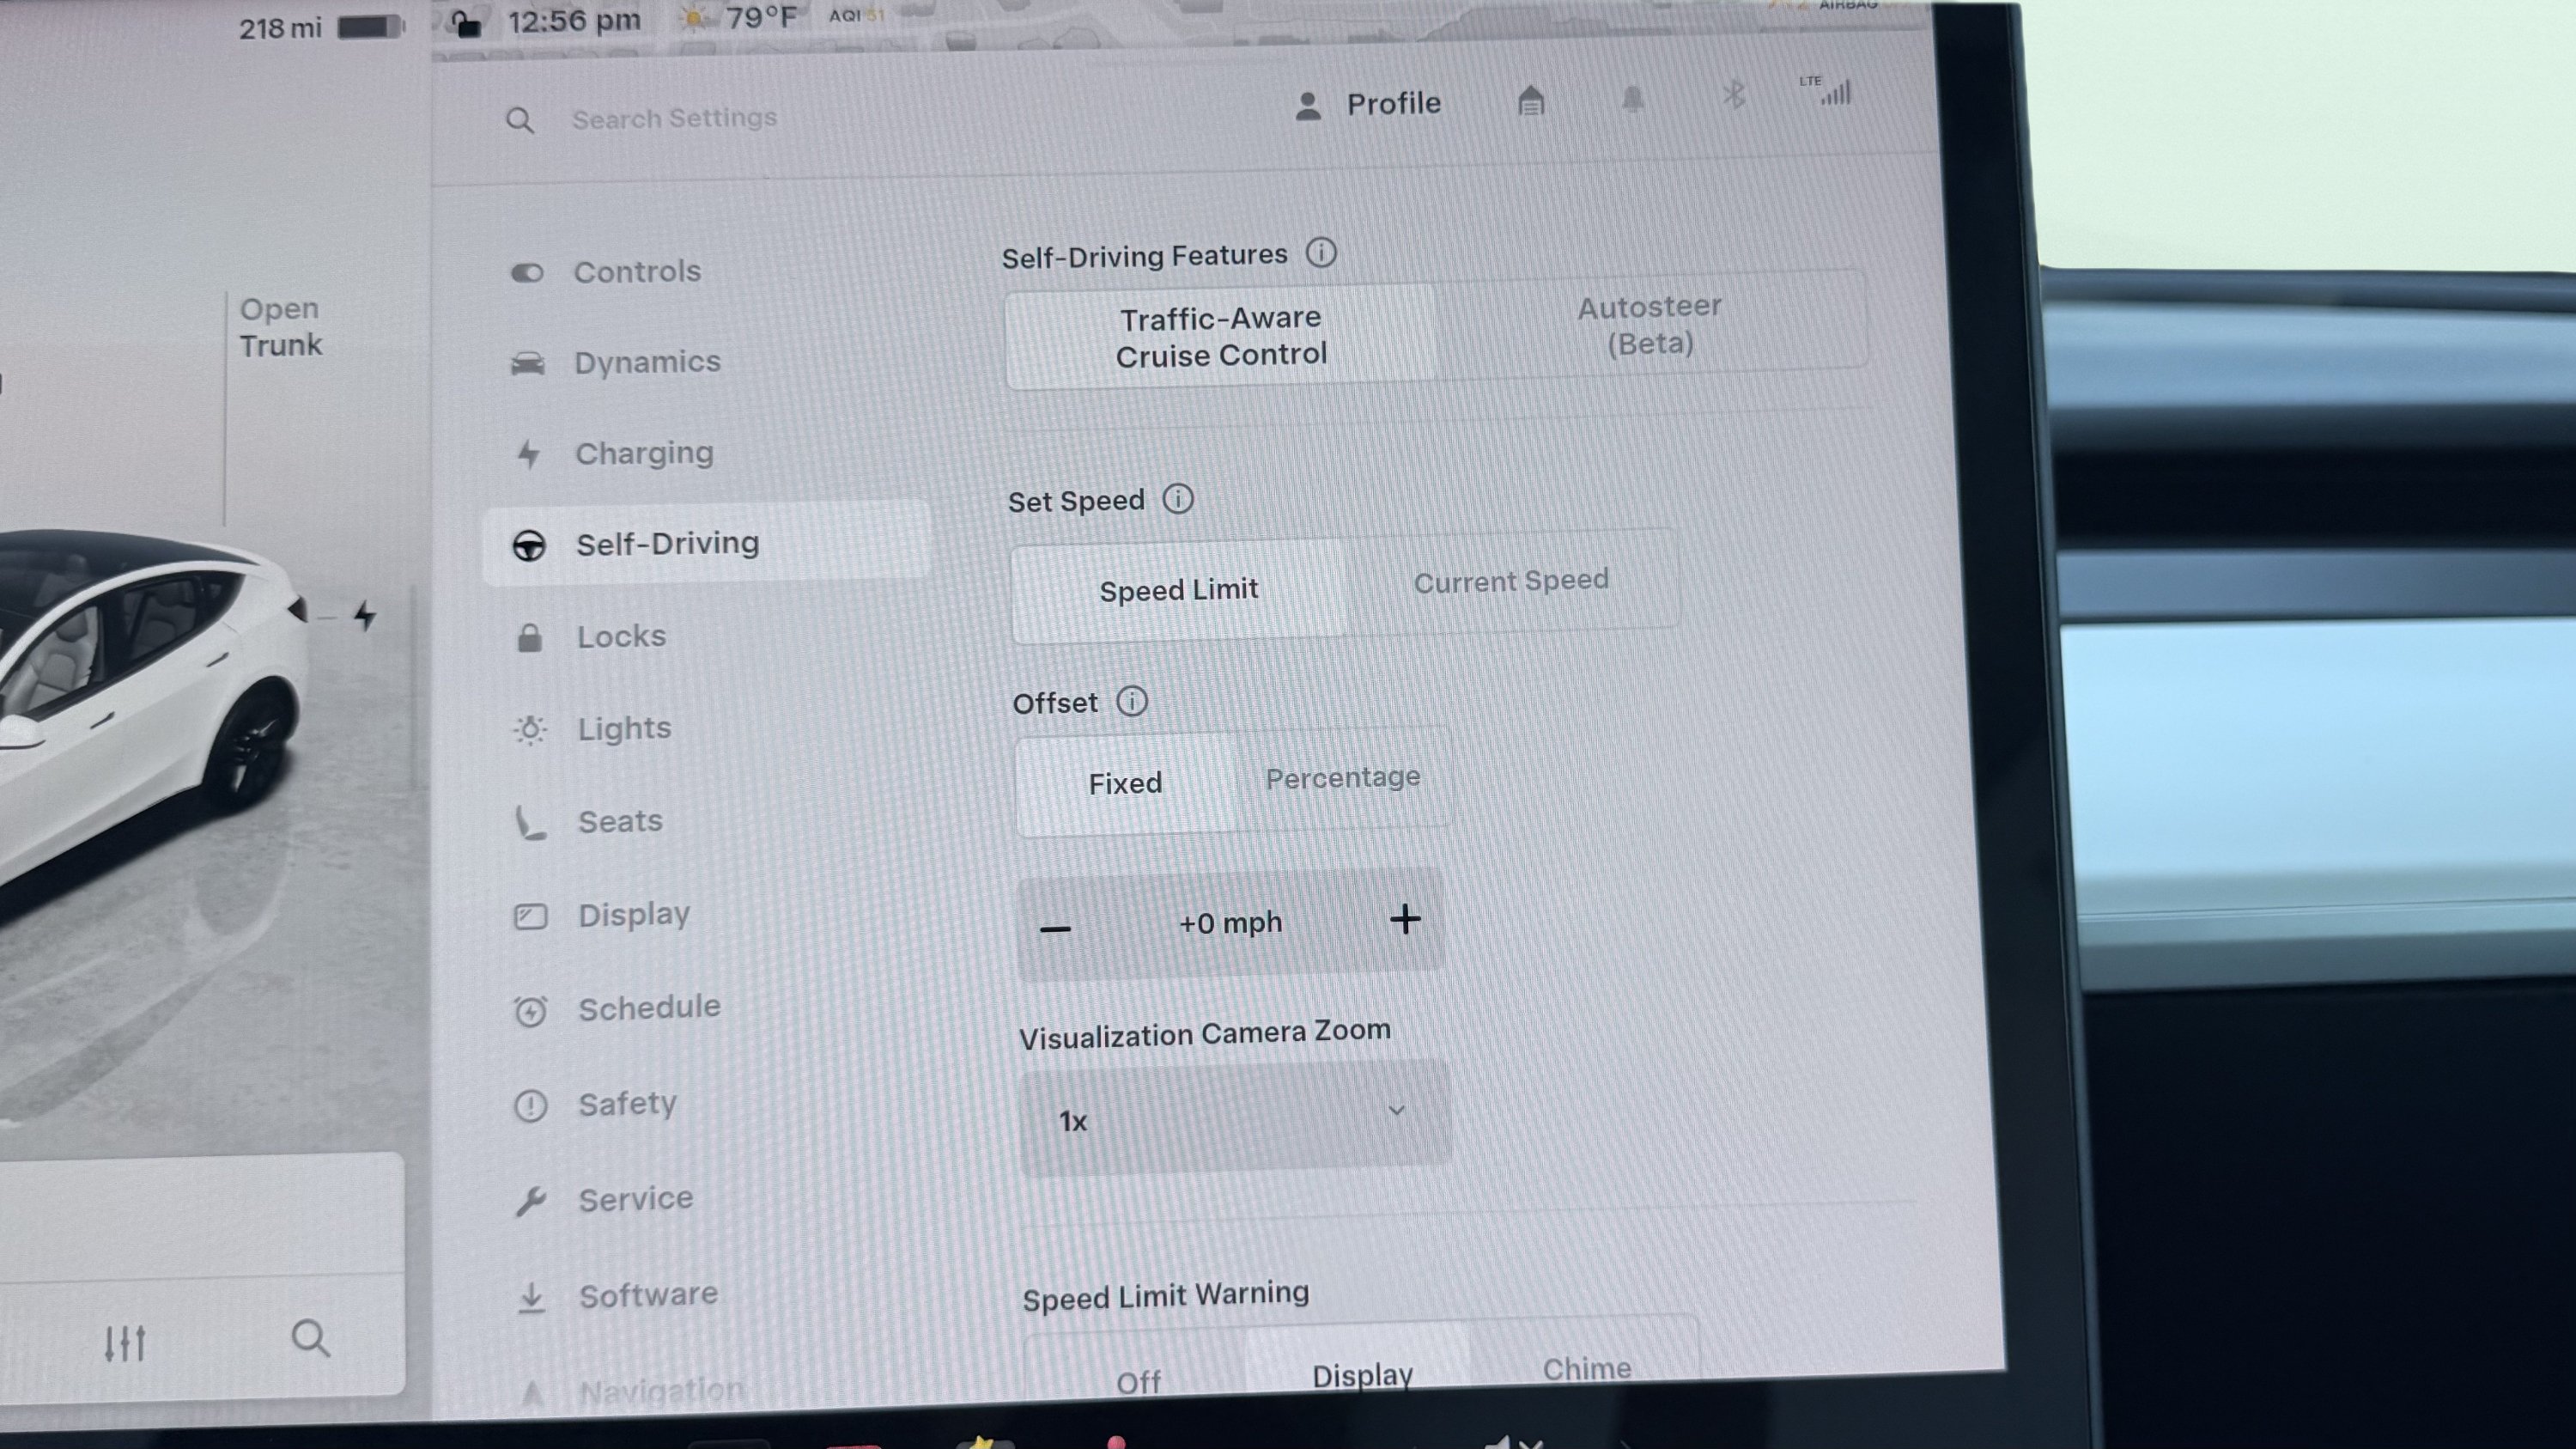This screenshot has height=1449, width=2576.
Task: Decrease offset with the minus button
Action: (x=1055, y=929)
